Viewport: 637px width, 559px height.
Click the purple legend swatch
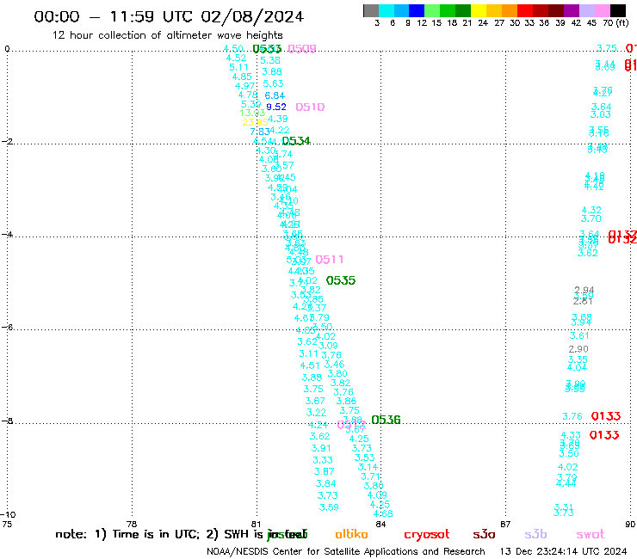click(572, 10)
